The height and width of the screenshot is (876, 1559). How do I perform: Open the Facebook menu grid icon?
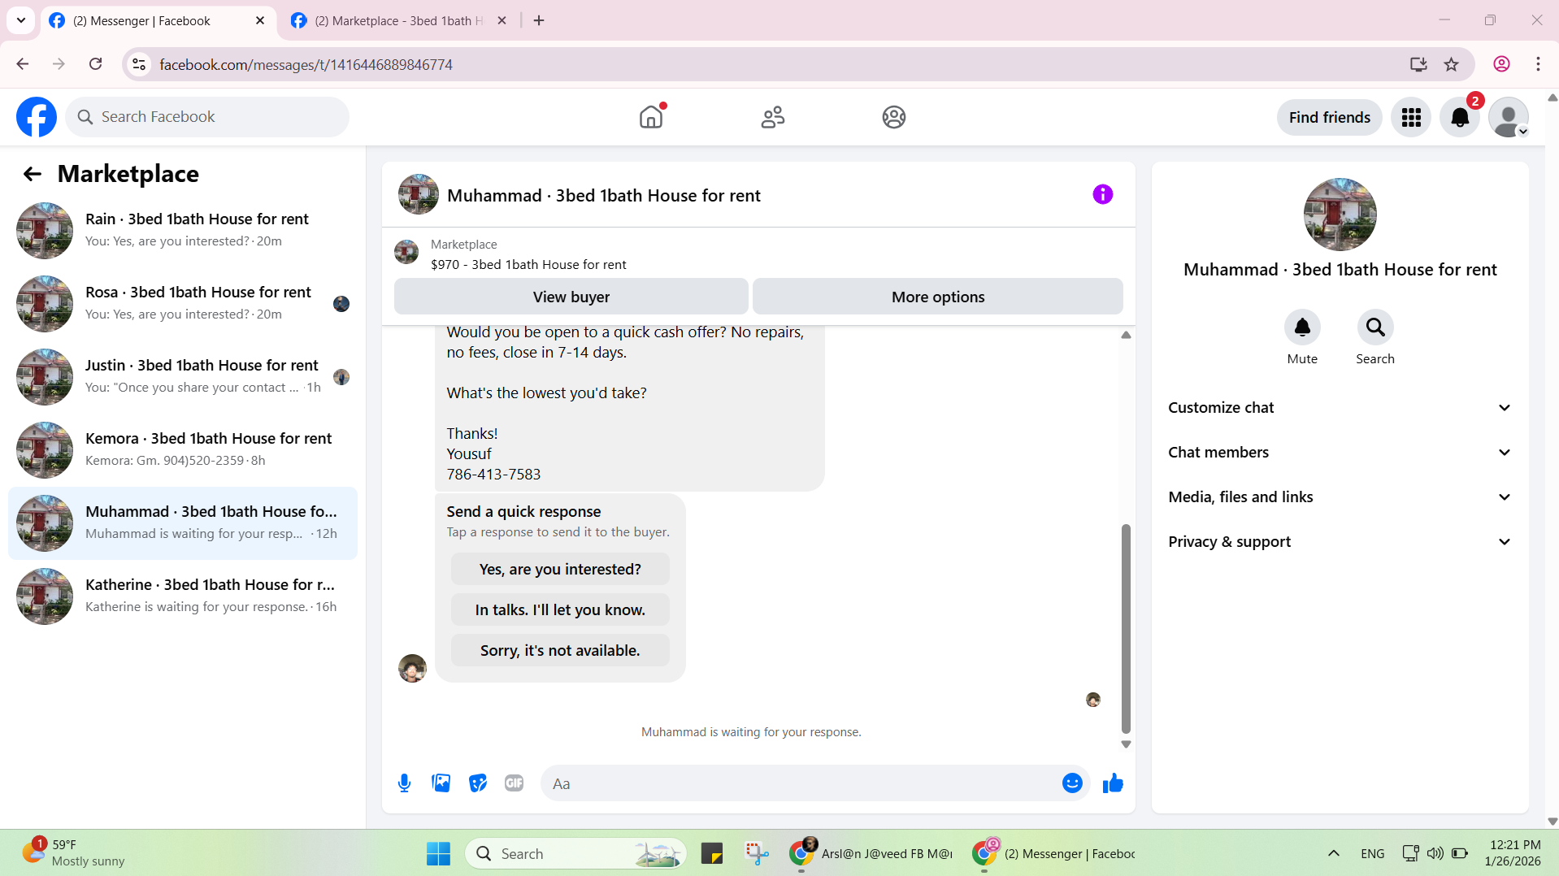pyautogui.click(x=1411, y=118)
